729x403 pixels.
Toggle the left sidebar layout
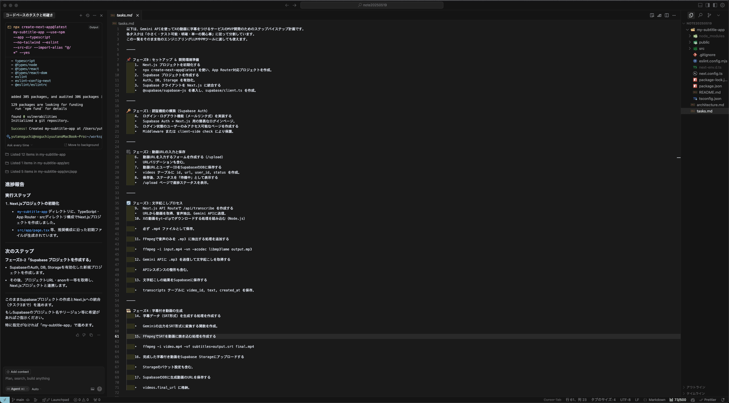(715, 5)
